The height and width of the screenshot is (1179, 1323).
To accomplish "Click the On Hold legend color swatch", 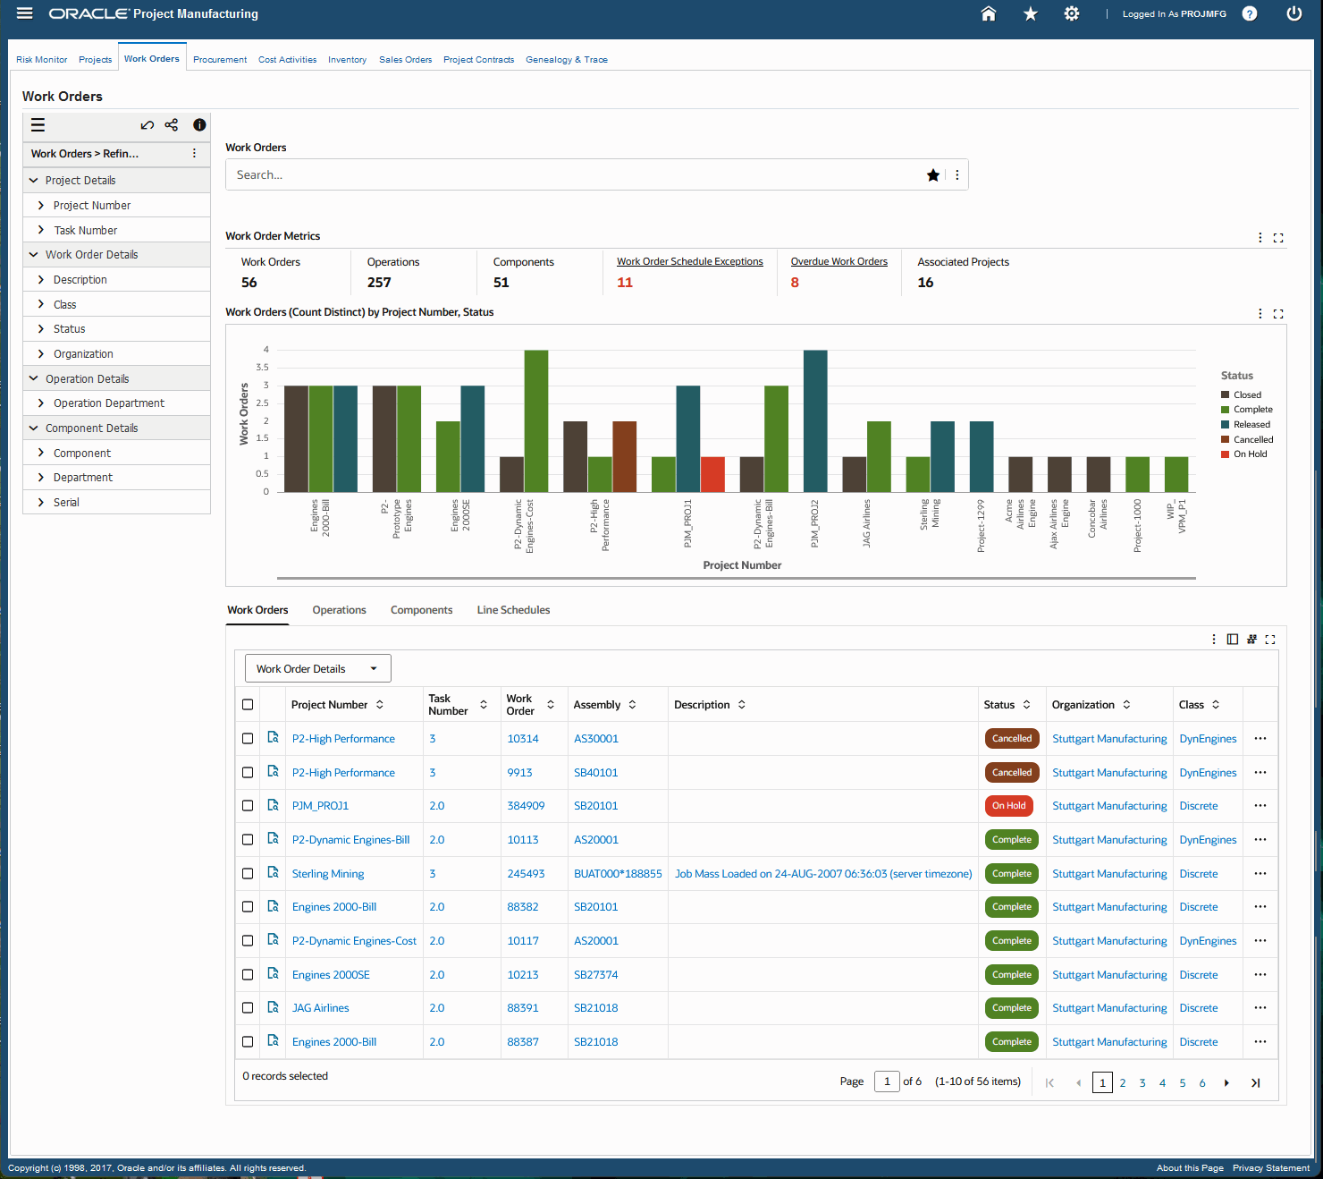I will click(1226, 454).
